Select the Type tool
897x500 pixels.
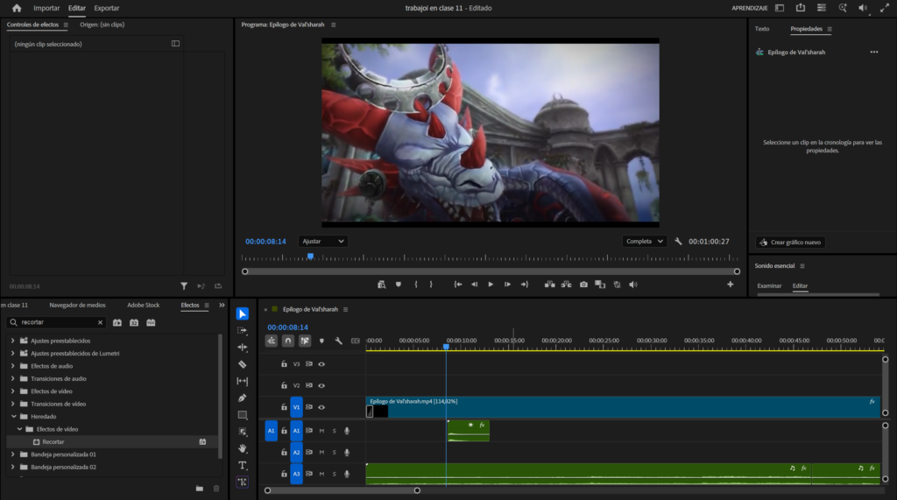pyautogui.click(x=242, y=465)
